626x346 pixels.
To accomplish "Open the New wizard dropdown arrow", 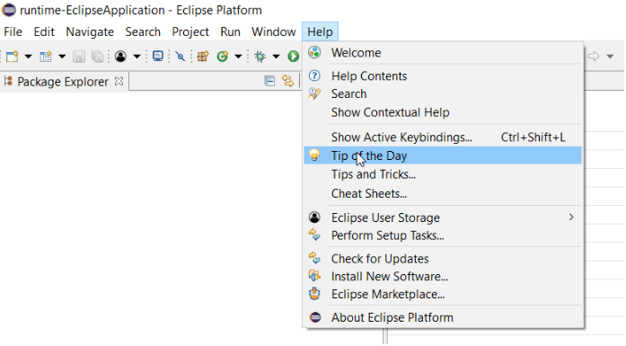I will click(29, 57).
